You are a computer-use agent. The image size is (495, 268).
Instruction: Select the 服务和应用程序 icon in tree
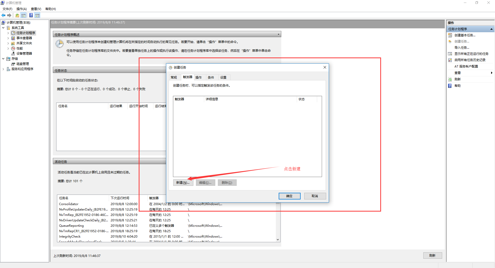[8, 69]
